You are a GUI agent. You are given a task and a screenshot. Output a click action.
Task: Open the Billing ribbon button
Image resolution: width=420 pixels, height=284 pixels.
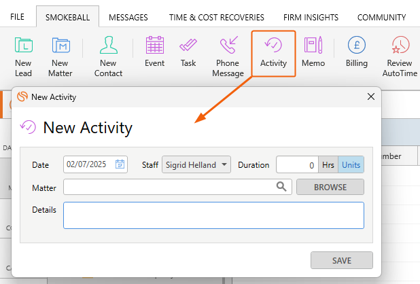357,52
